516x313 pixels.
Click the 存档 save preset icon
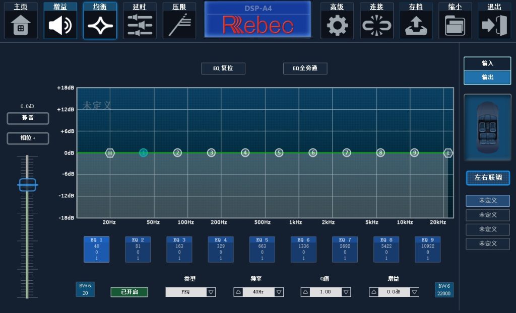pos(416,21)
